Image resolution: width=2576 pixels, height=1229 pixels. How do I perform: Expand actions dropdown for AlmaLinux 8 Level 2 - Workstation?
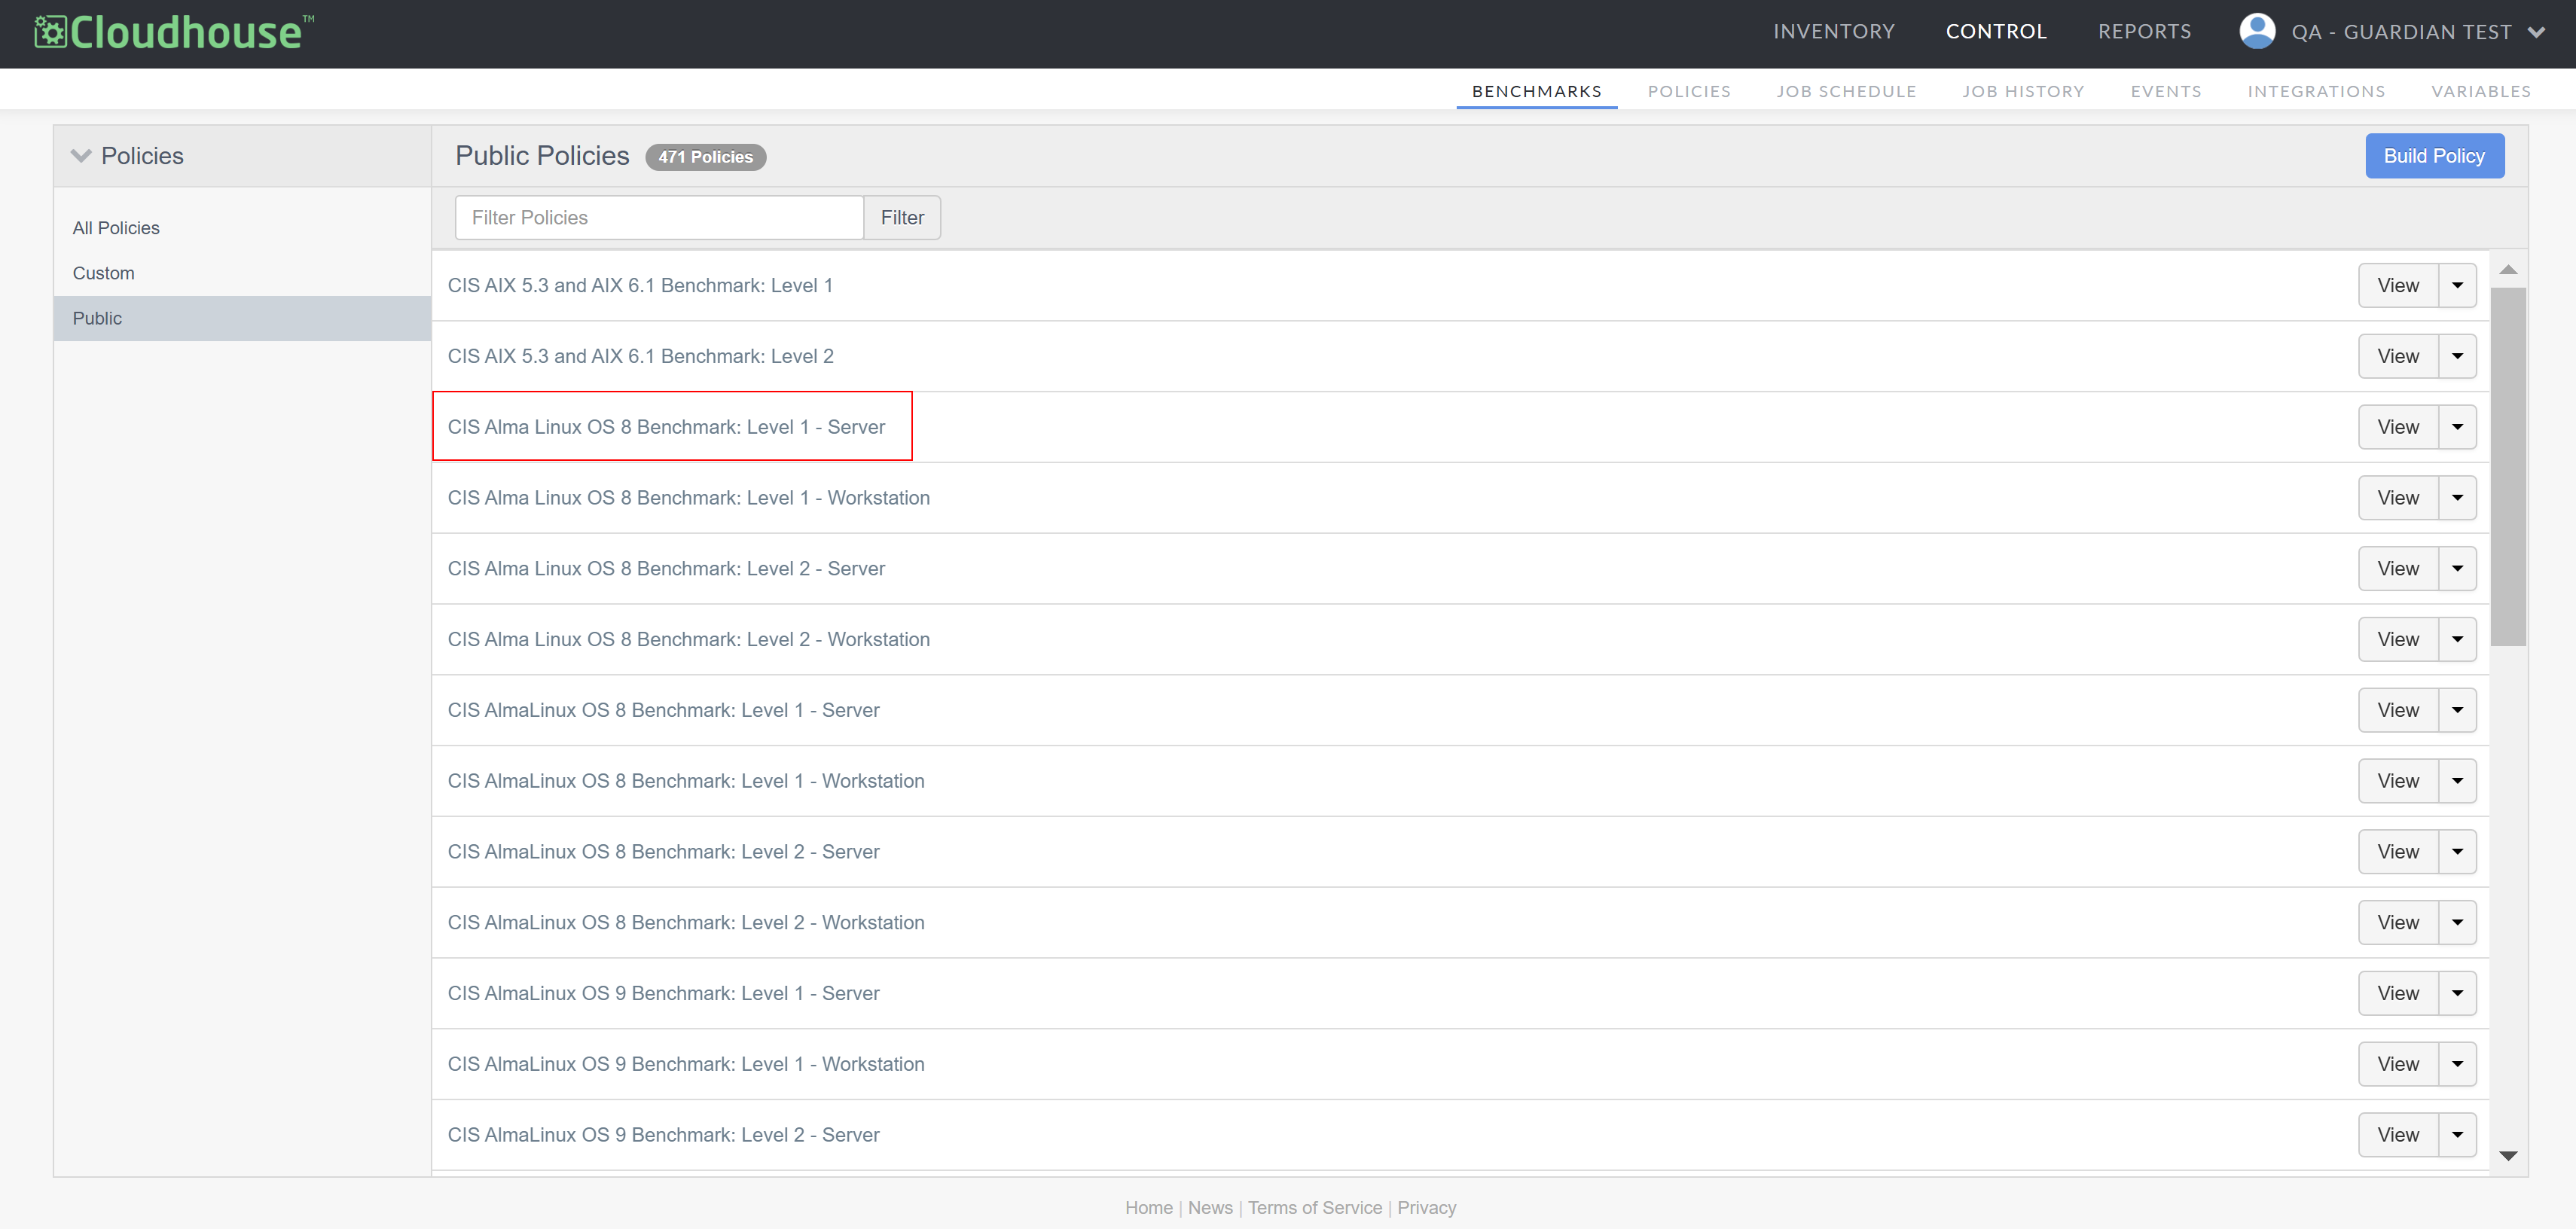(x=2458, y=923)
